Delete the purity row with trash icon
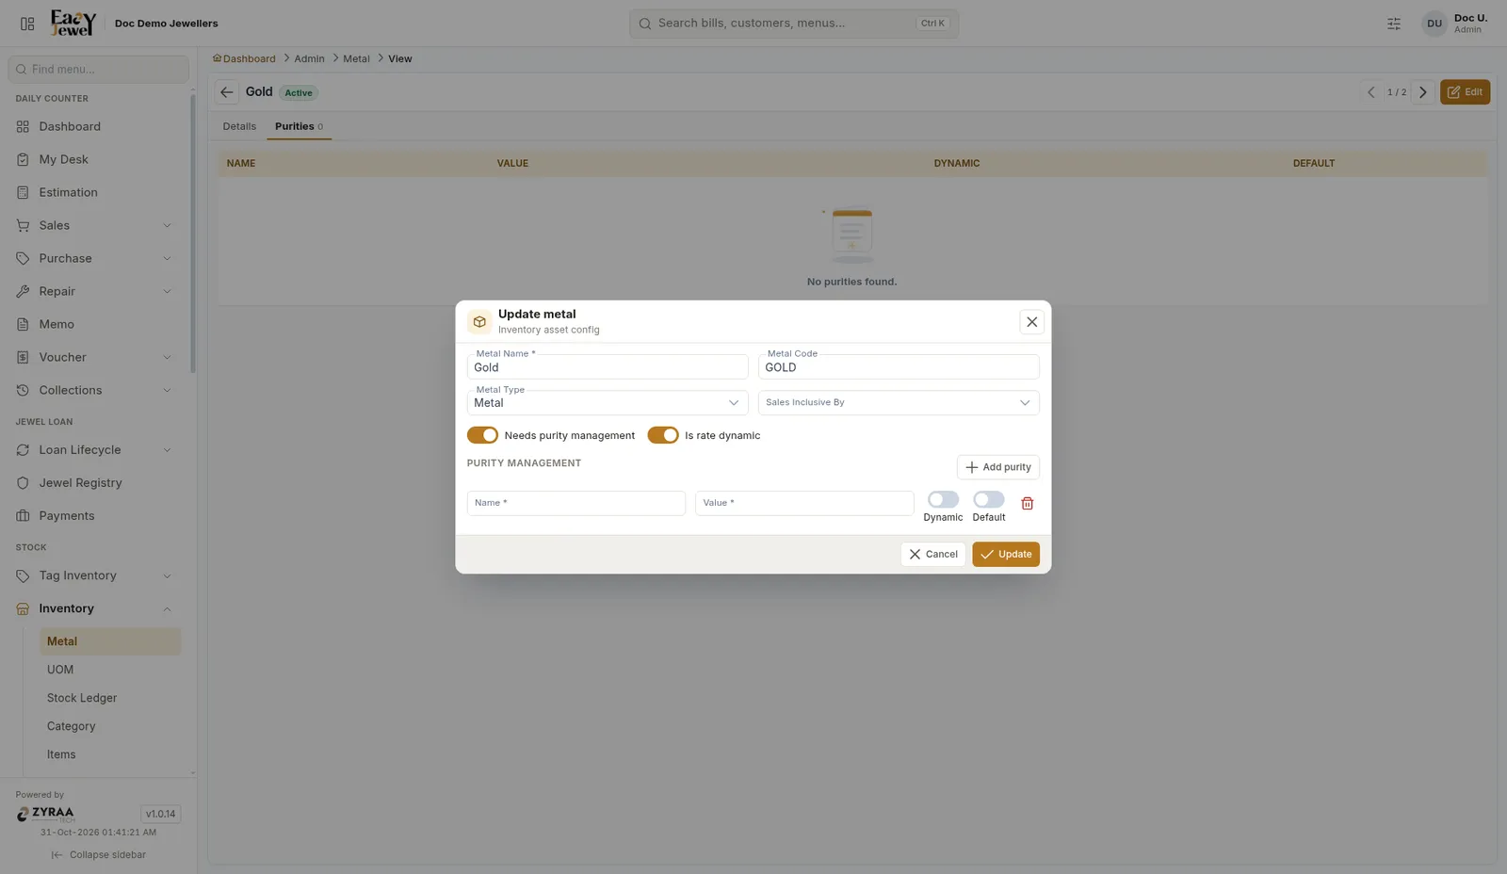 point(1028,504)
